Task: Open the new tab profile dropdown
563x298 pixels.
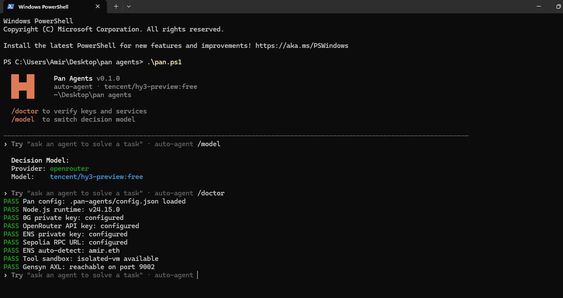Action: [129, 7]
